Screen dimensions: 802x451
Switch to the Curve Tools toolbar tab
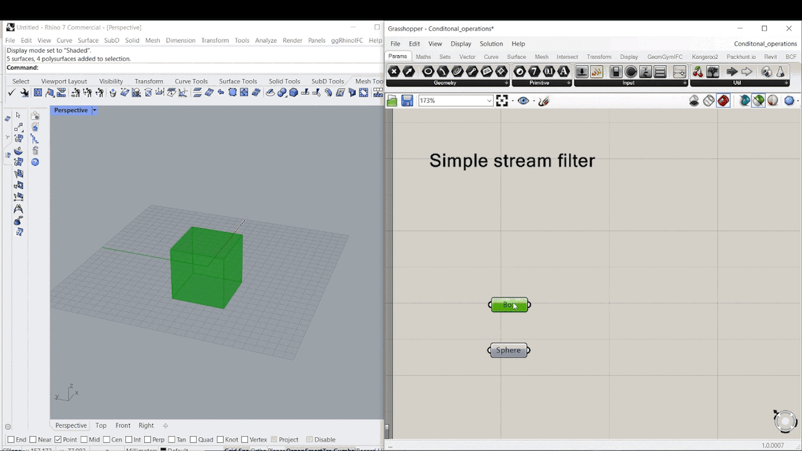click(x=191, y=81)
